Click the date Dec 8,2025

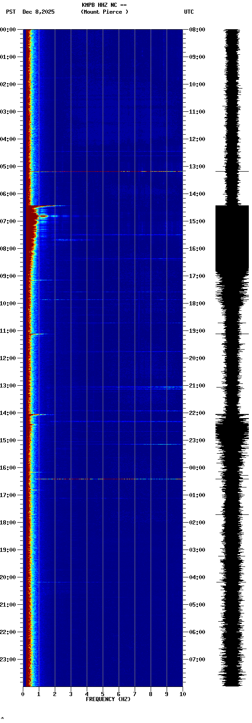(38, 12)
